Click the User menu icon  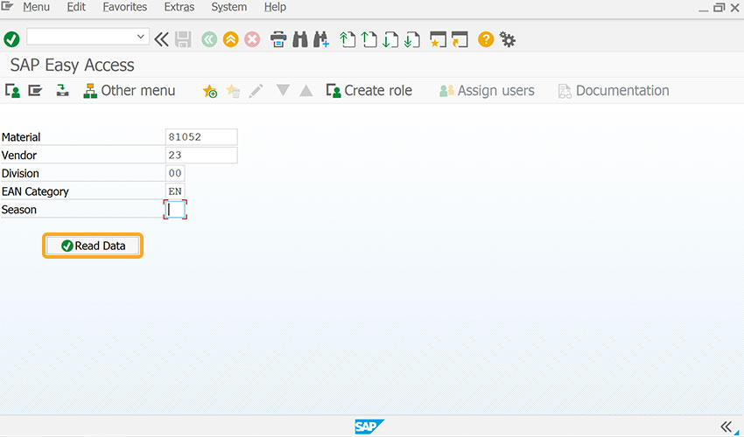click(x=13, y=91)
